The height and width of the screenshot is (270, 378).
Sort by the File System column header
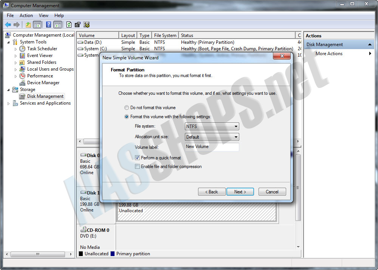pyautogui.click(x=165, y=35)
